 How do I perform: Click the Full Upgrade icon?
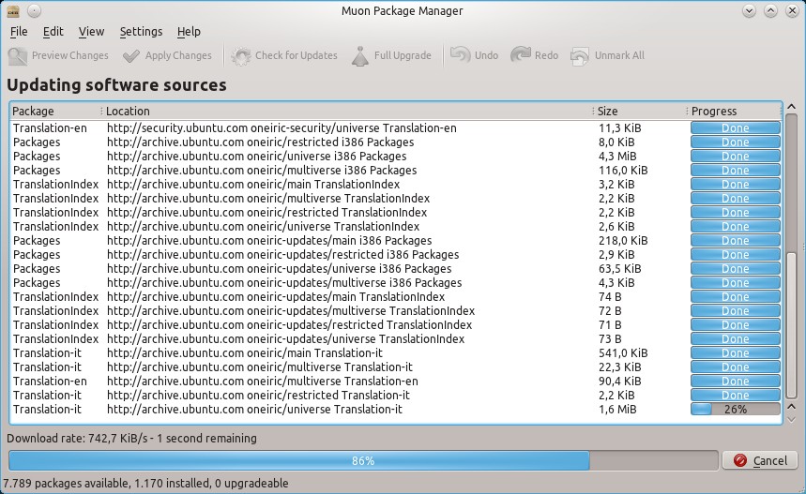point(360,56)
